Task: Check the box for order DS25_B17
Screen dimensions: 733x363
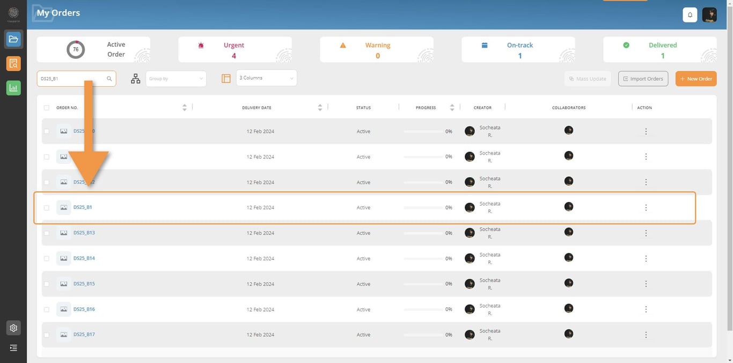Action: click(x=47, y=335)
